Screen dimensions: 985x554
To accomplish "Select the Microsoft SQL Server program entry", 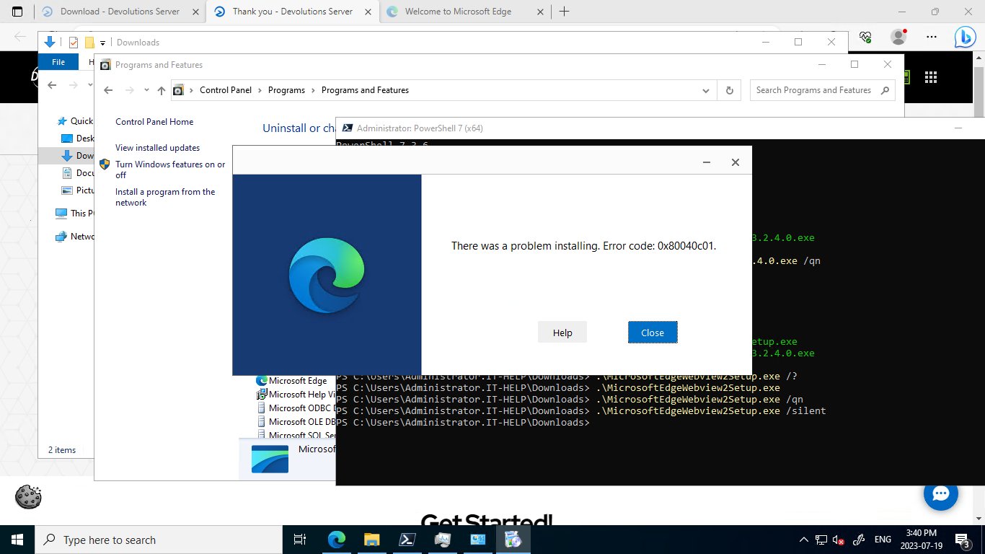I will tap(296, 435).
